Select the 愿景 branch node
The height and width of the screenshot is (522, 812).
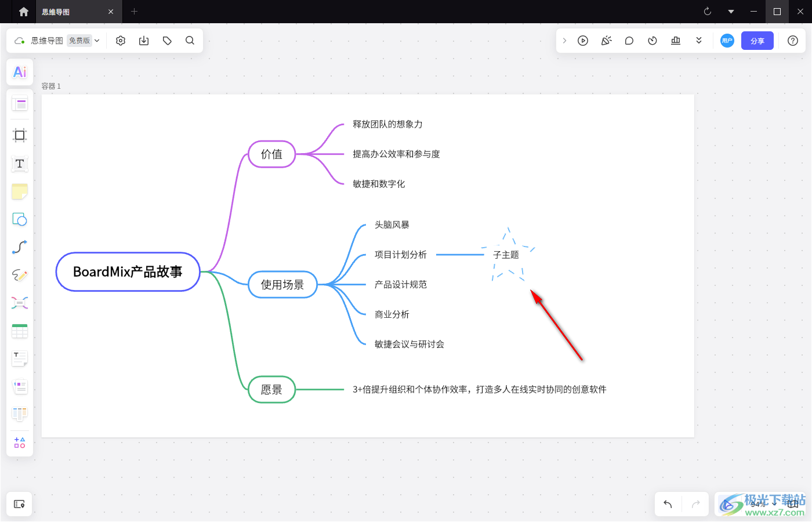coord(272,390)
